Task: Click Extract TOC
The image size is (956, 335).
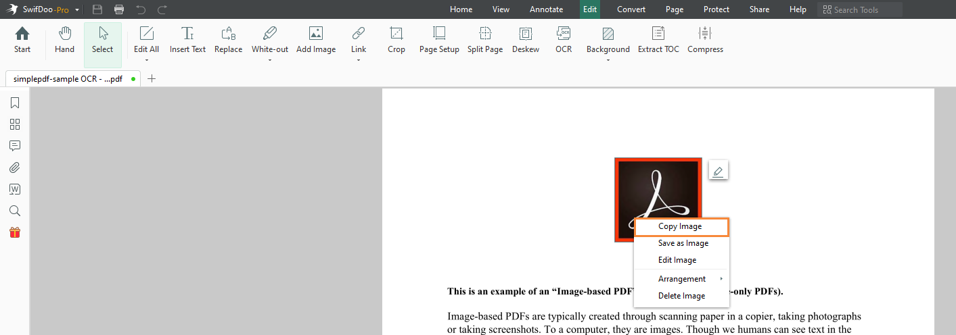Action: pos(658,40)
